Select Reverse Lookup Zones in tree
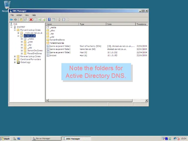188x141 pixels. [30, 56]
